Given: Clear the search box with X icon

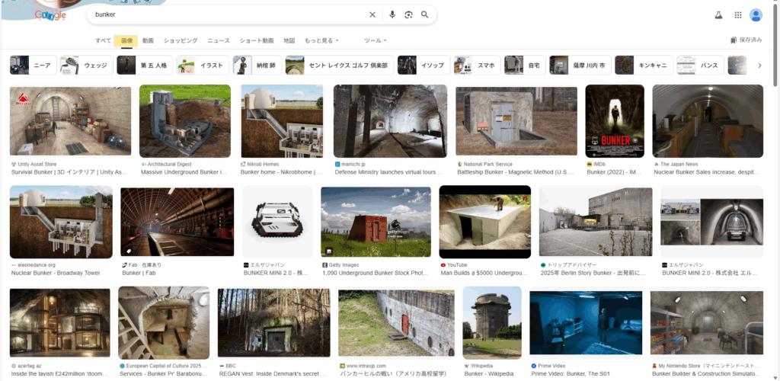Looking at the screenshot, I should point(372,14).
